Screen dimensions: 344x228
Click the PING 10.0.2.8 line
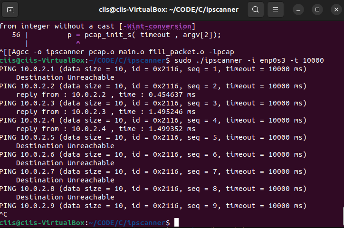point(153,189)
